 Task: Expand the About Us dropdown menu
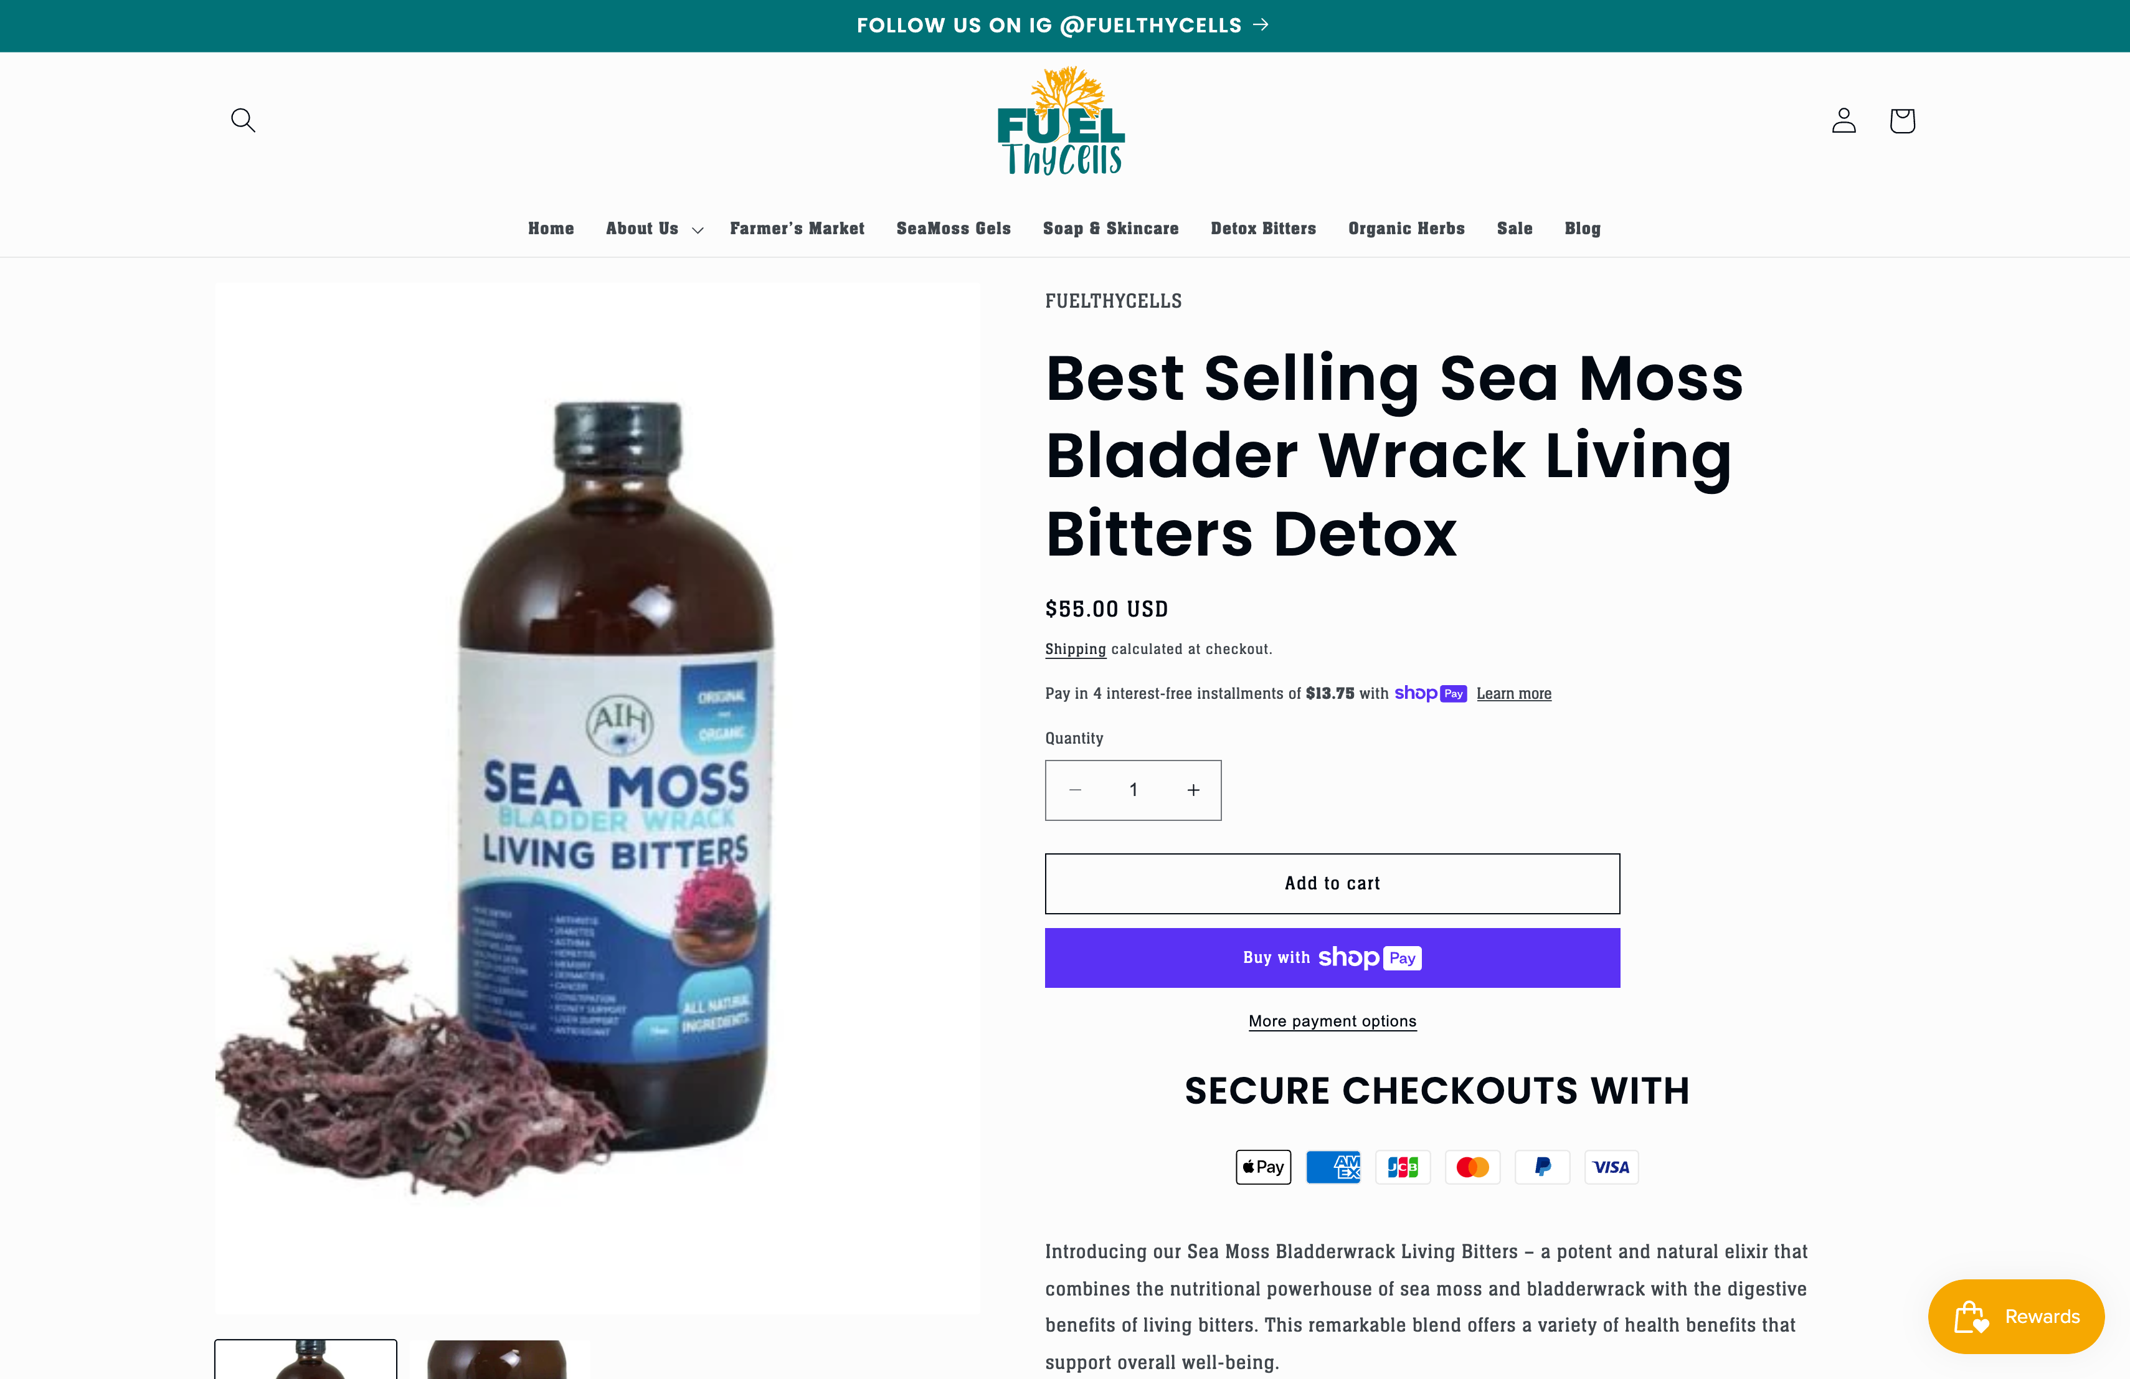click(x=654, y=229)
